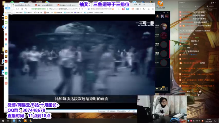This screenshot has height=123, width=219.
Task: Click 浏览器医生 in browser status bar
Action: coord(122,111)
